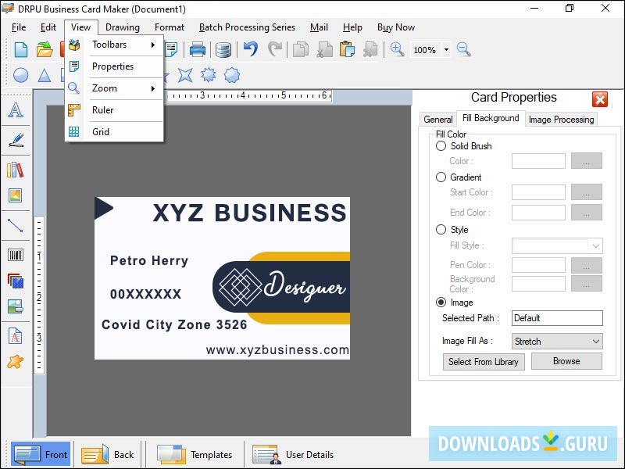Click the Paste clipboard icon

pos(347,50)
